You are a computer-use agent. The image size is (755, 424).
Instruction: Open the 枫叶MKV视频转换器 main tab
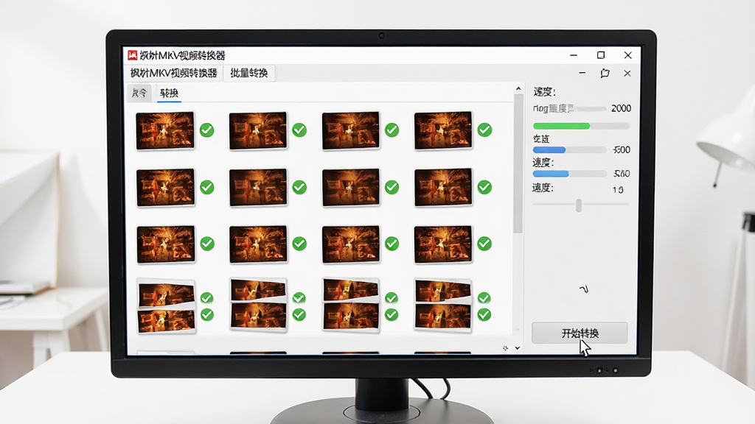coord(174,73)
